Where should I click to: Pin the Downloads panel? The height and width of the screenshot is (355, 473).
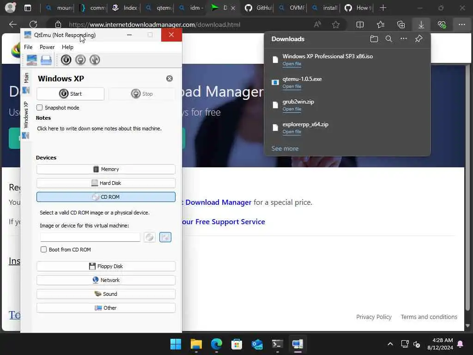(x=418, y=39)
